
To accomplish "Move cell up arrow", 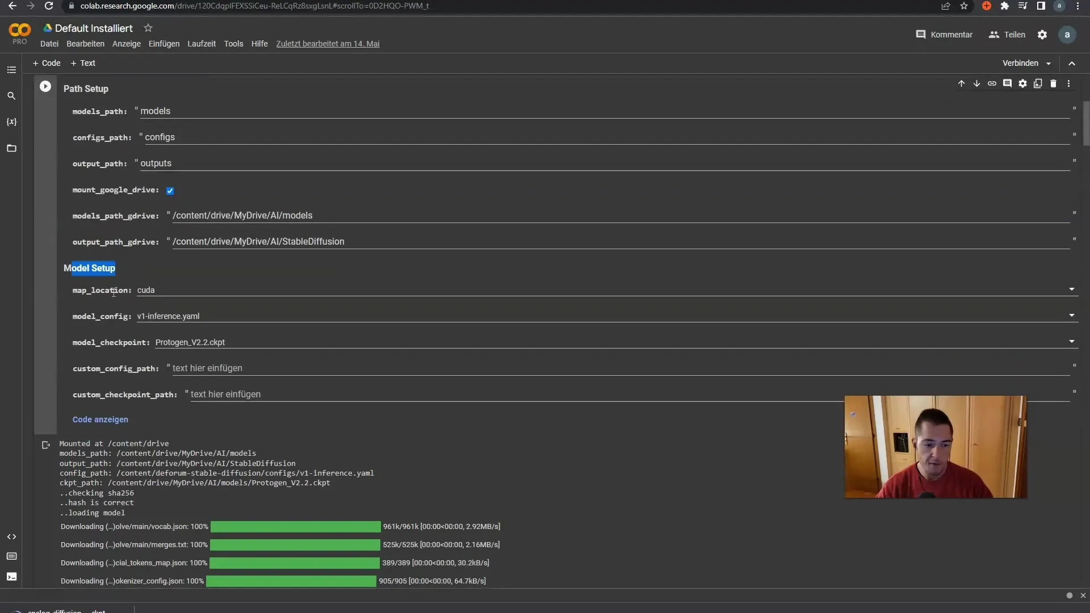I will click(961, 83).
